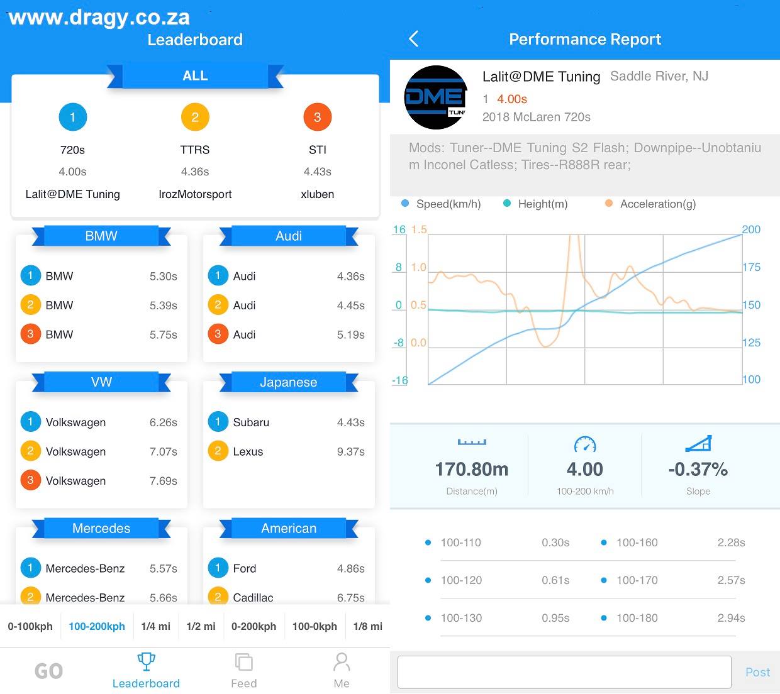
Task: Switch to the 100-0kph tab
Action: pyautogui.click(x=315, y=626)
